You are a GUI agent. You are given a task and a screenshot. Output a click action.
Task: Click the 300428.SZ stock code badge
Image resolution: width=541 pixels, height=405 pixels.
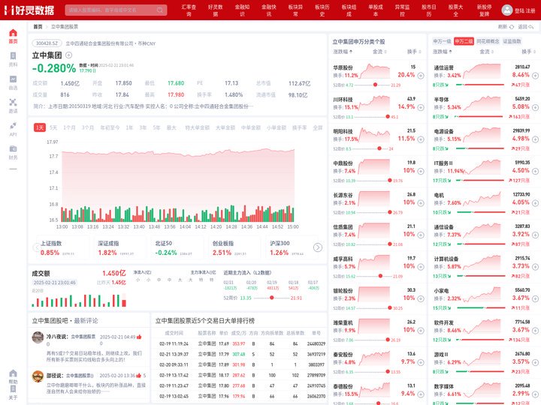pyautogui.click(x=47, y=43)
